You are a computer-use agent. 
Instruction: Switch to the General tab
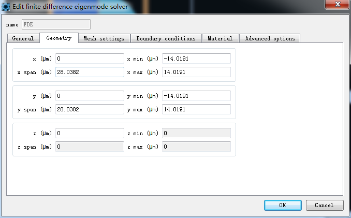pyautogui.click(x=23, y=38)
